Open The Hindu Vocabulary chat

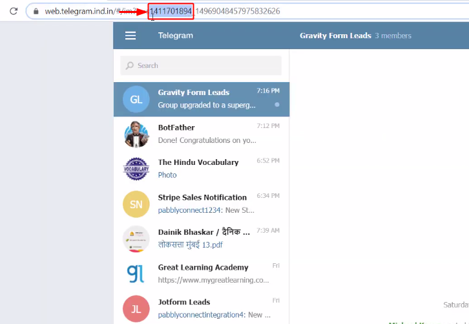202,169
